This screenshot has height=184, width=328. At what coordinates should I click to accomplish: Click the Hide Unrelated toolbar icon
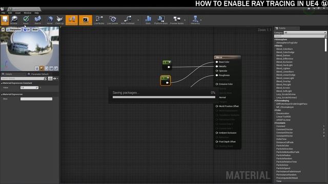(128, 20)
